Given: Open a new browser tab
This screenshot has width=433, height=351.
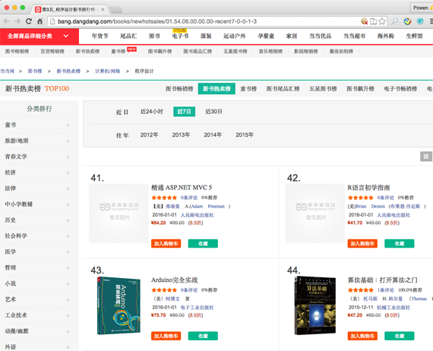Looking at the screenshot, I should (x=115, y=10).
